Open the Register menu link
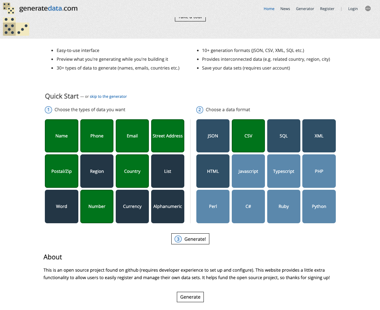This screenshot has height=310, width=380. point(327,9)
